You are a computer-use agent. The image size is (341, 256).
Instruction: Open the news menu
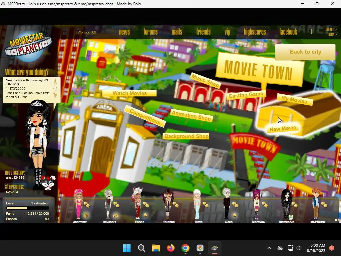(125, 32)
